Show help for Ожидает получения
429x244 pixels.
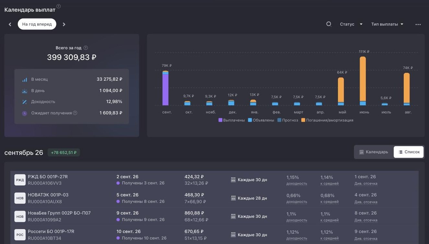[75, 113]
